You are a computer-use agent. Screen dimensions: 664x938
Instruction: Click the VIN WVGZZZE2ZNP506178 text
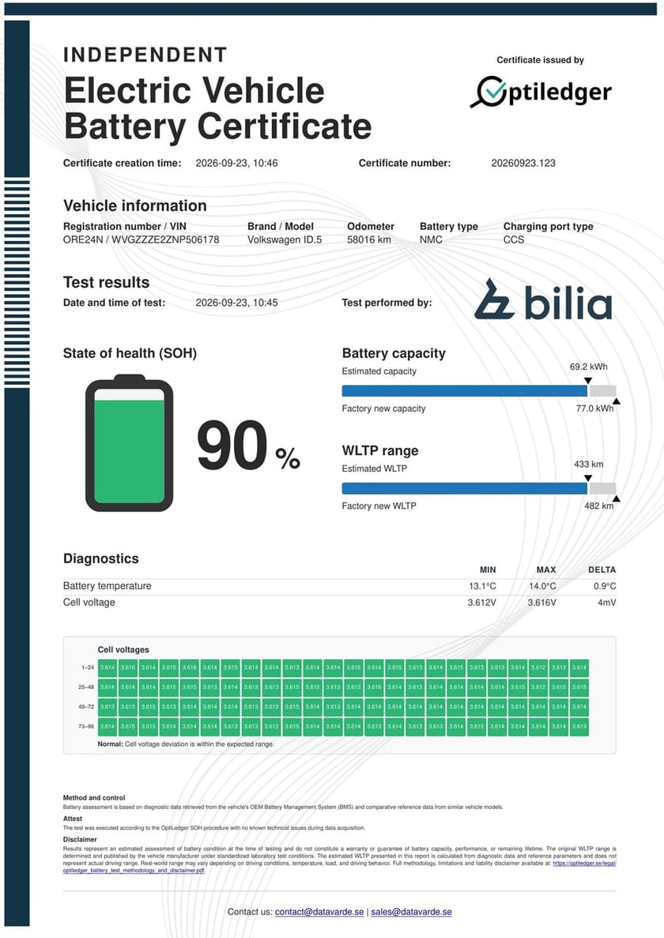coord(166,240)
